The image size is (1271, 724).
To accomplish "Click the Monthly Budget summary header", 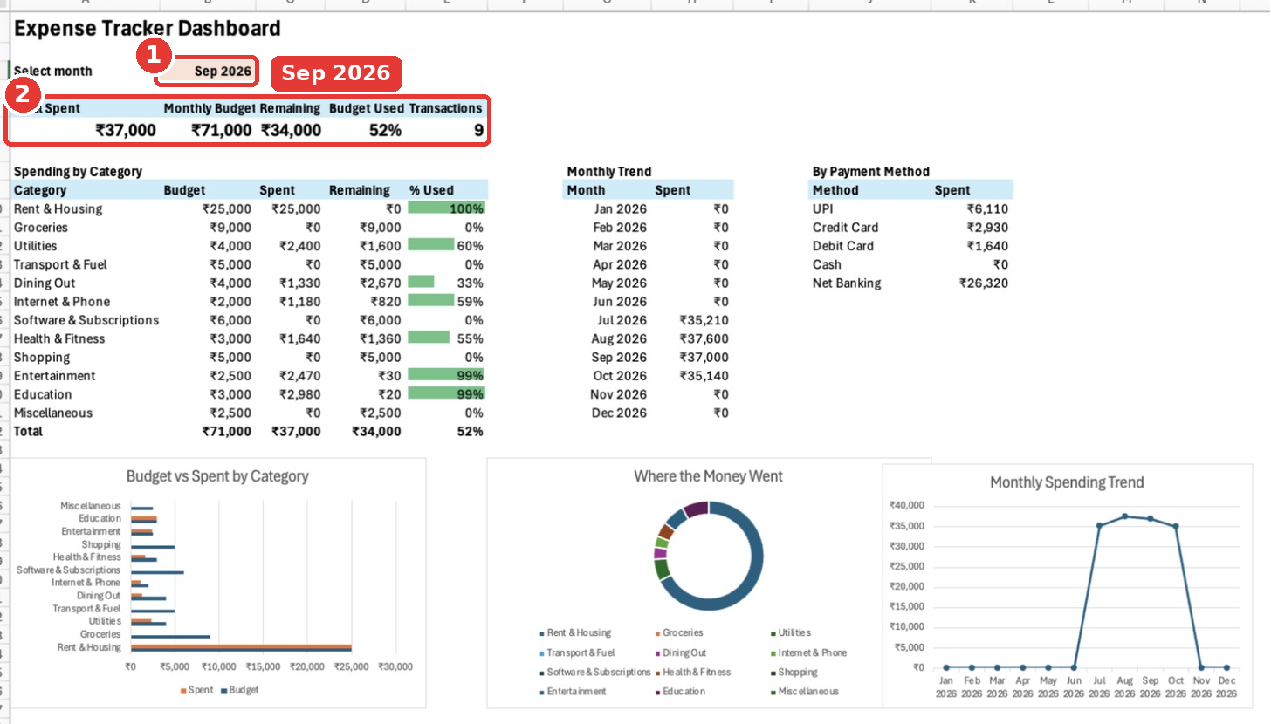I will point(210,108).
